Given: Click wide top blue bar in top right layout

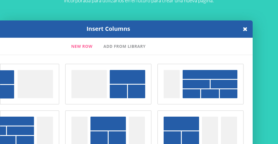Looking at the screenshot, I should coord(210,75).
